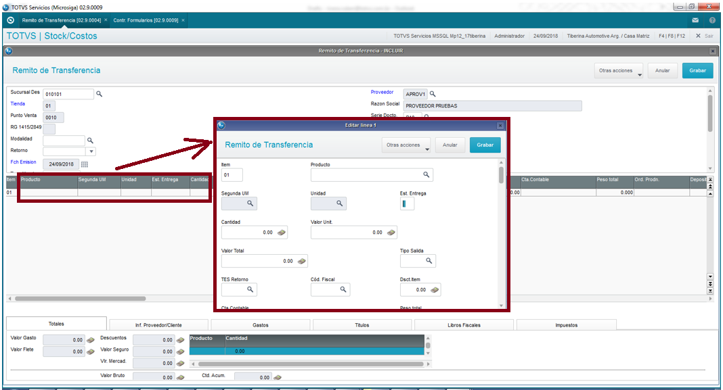Click the Cód. Fiscal lookup magnifier
This screenshot has width=723, height=390.
click(x=343, y=289)
